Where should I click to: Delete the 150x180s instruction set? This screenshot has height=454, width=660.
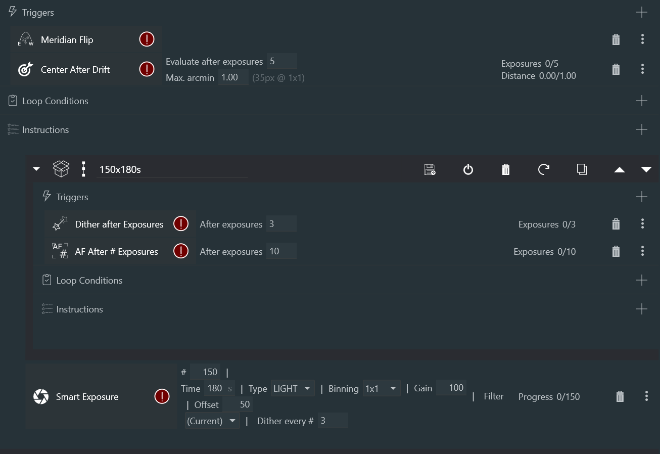tap(505, 169)
